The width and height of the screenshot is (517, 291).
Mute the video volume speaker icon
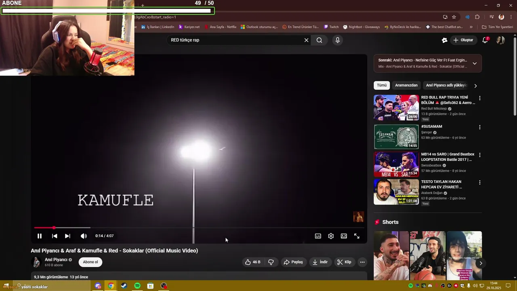84,236
